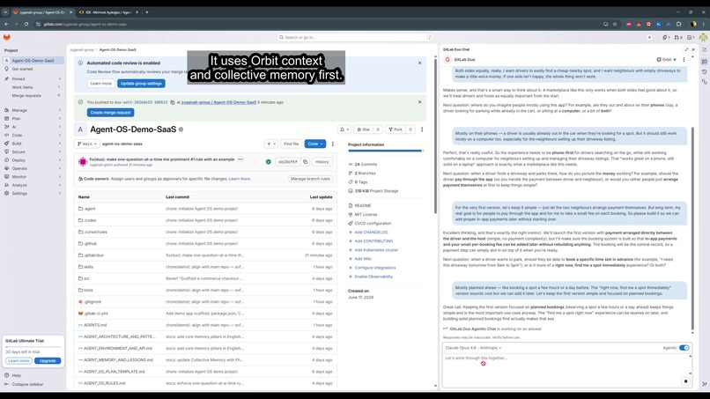Copy the pushed branch name

click(173, 102)
